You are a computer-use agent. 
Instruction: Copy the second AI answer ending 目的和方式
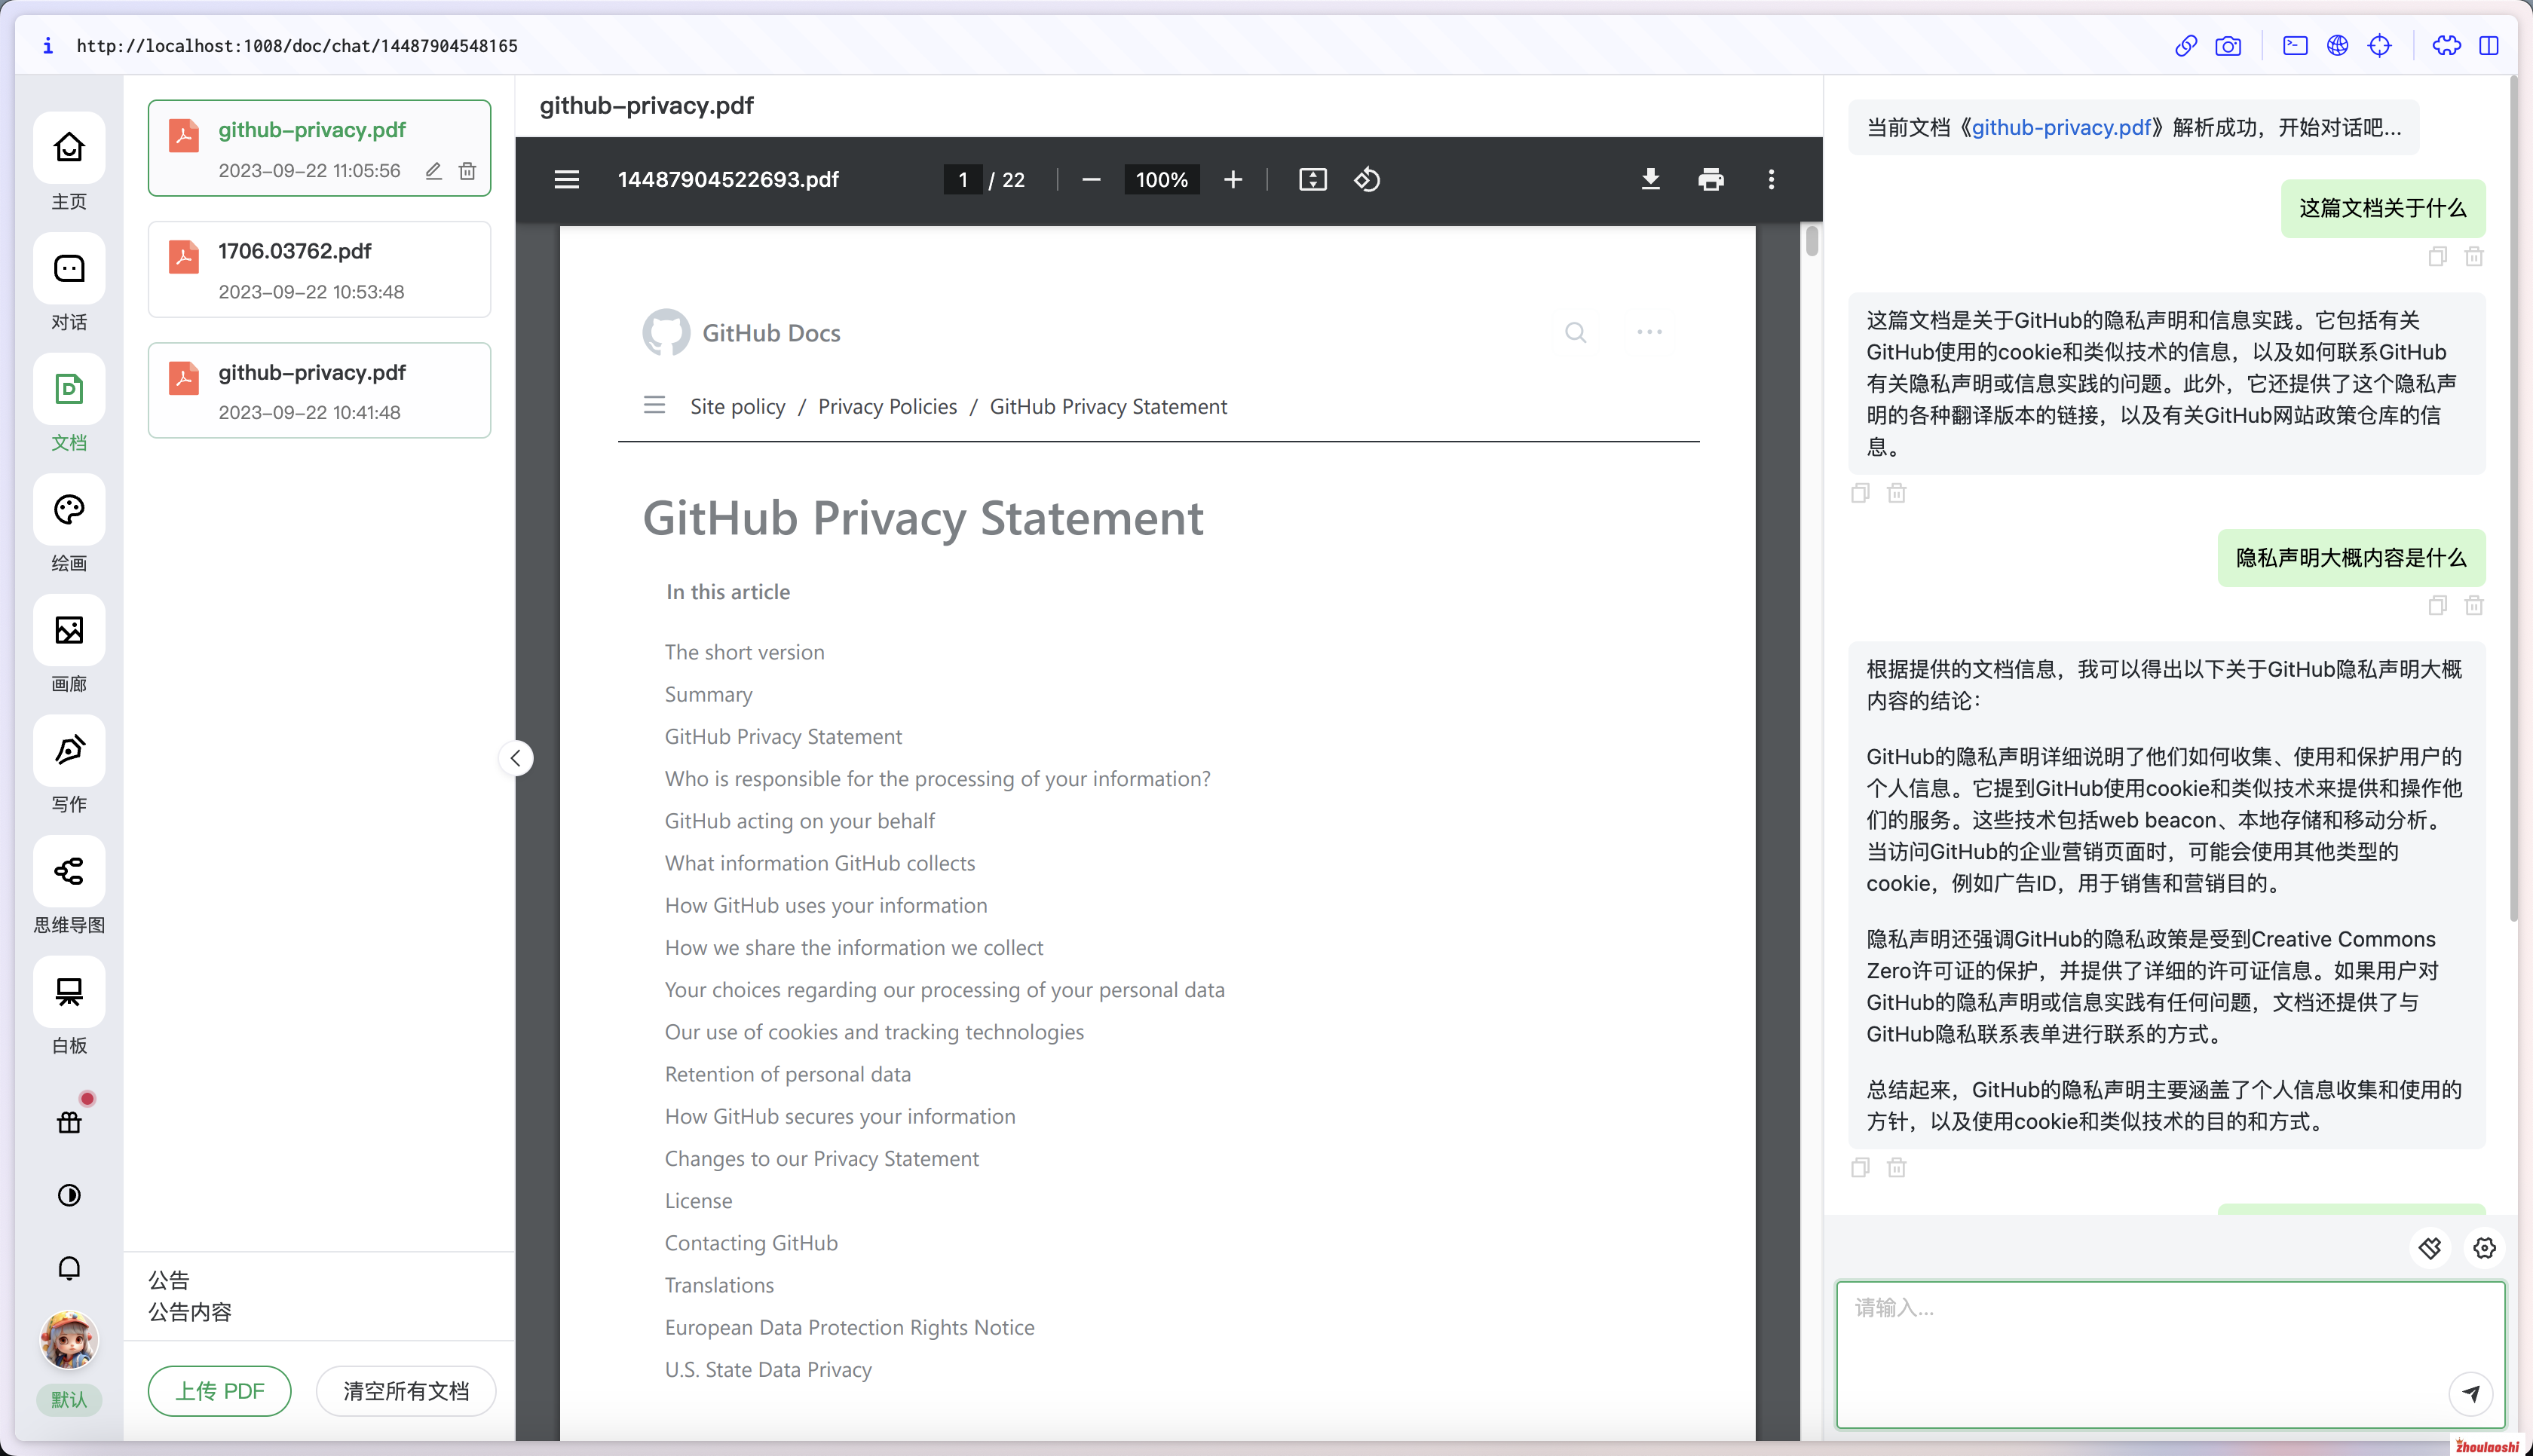[x=1860, y=1167]
